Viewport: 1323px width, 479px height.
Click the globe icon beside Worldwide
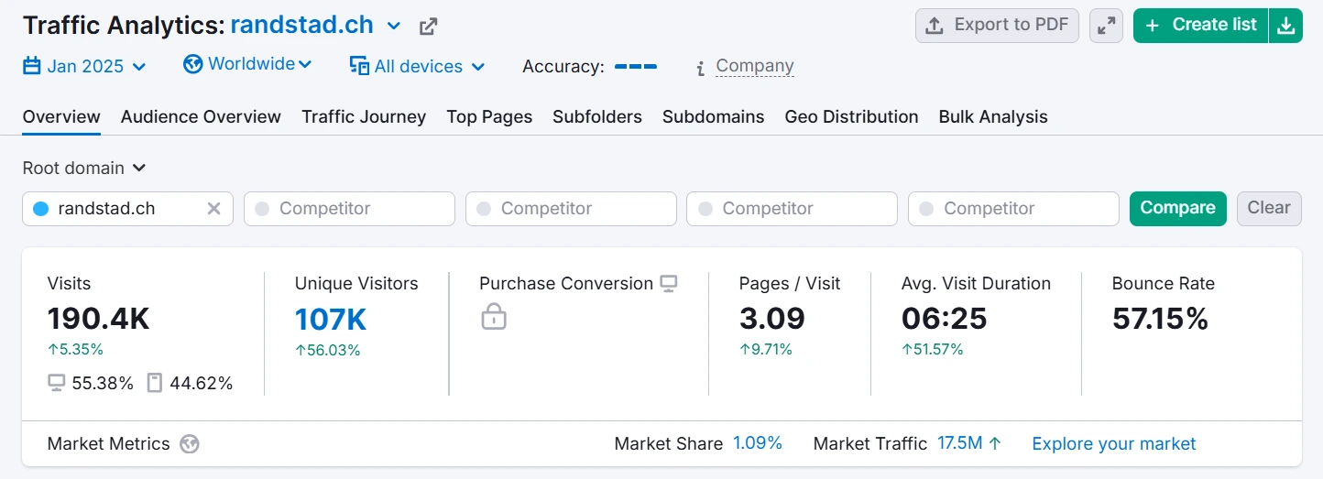point(192,64)
